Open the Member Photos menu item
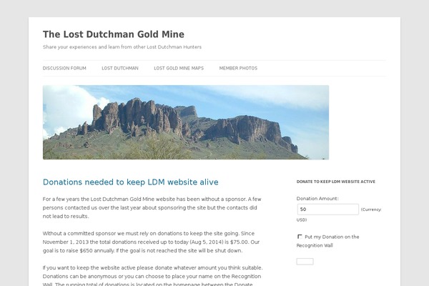 [x=238, y=68]
